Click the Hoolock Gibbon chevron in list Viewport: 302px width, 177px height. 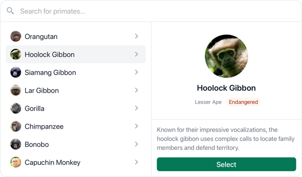[x=136, y=54]
